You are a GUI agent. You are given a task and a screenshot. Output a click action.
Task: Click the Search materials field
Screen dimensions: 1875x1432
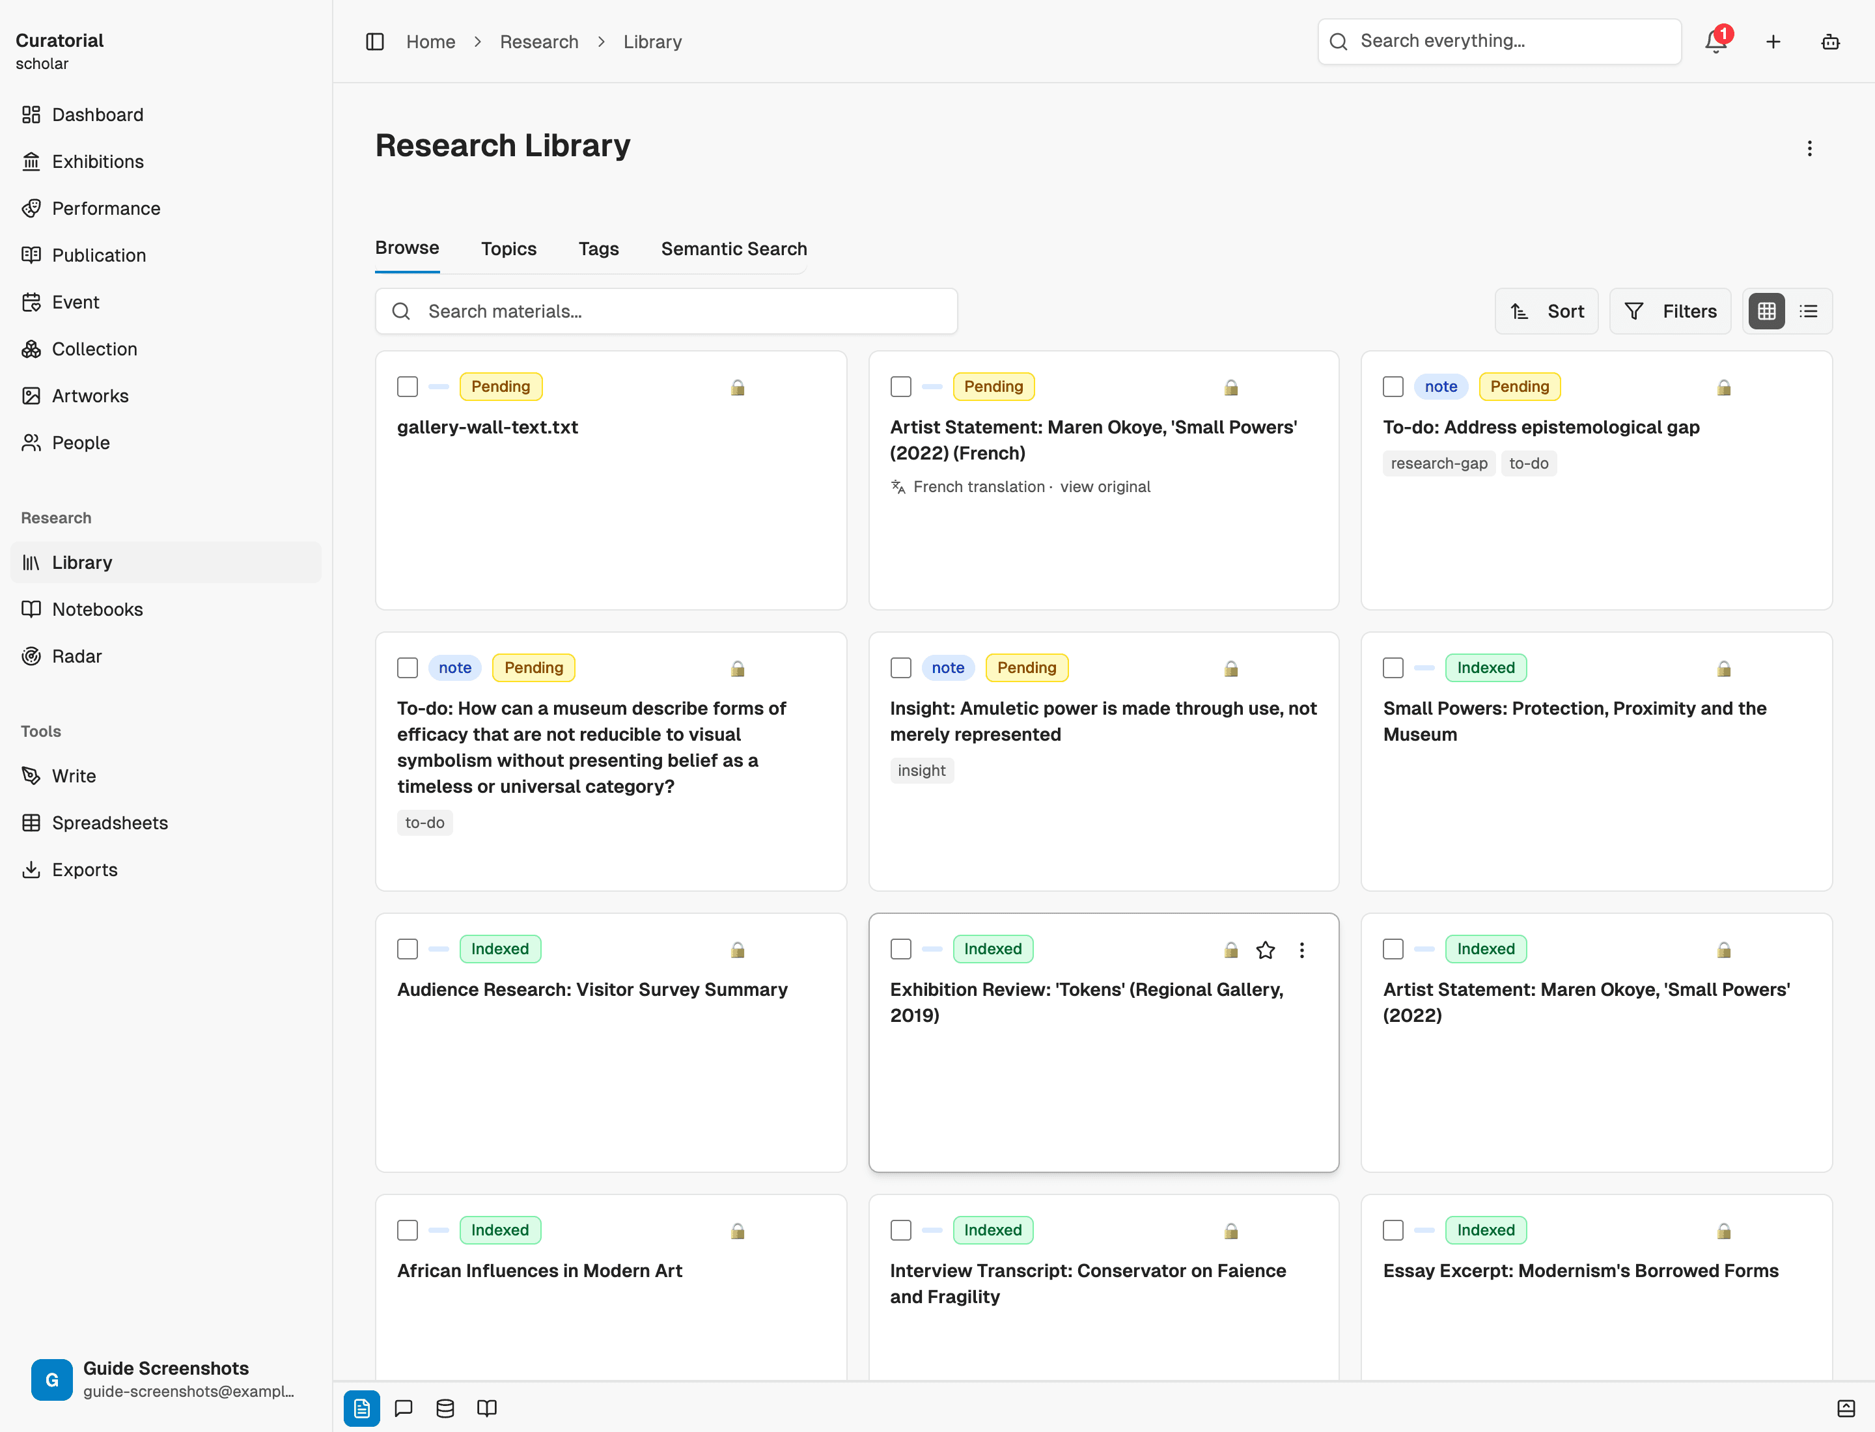pyautogui.click(x=667, y=311)
